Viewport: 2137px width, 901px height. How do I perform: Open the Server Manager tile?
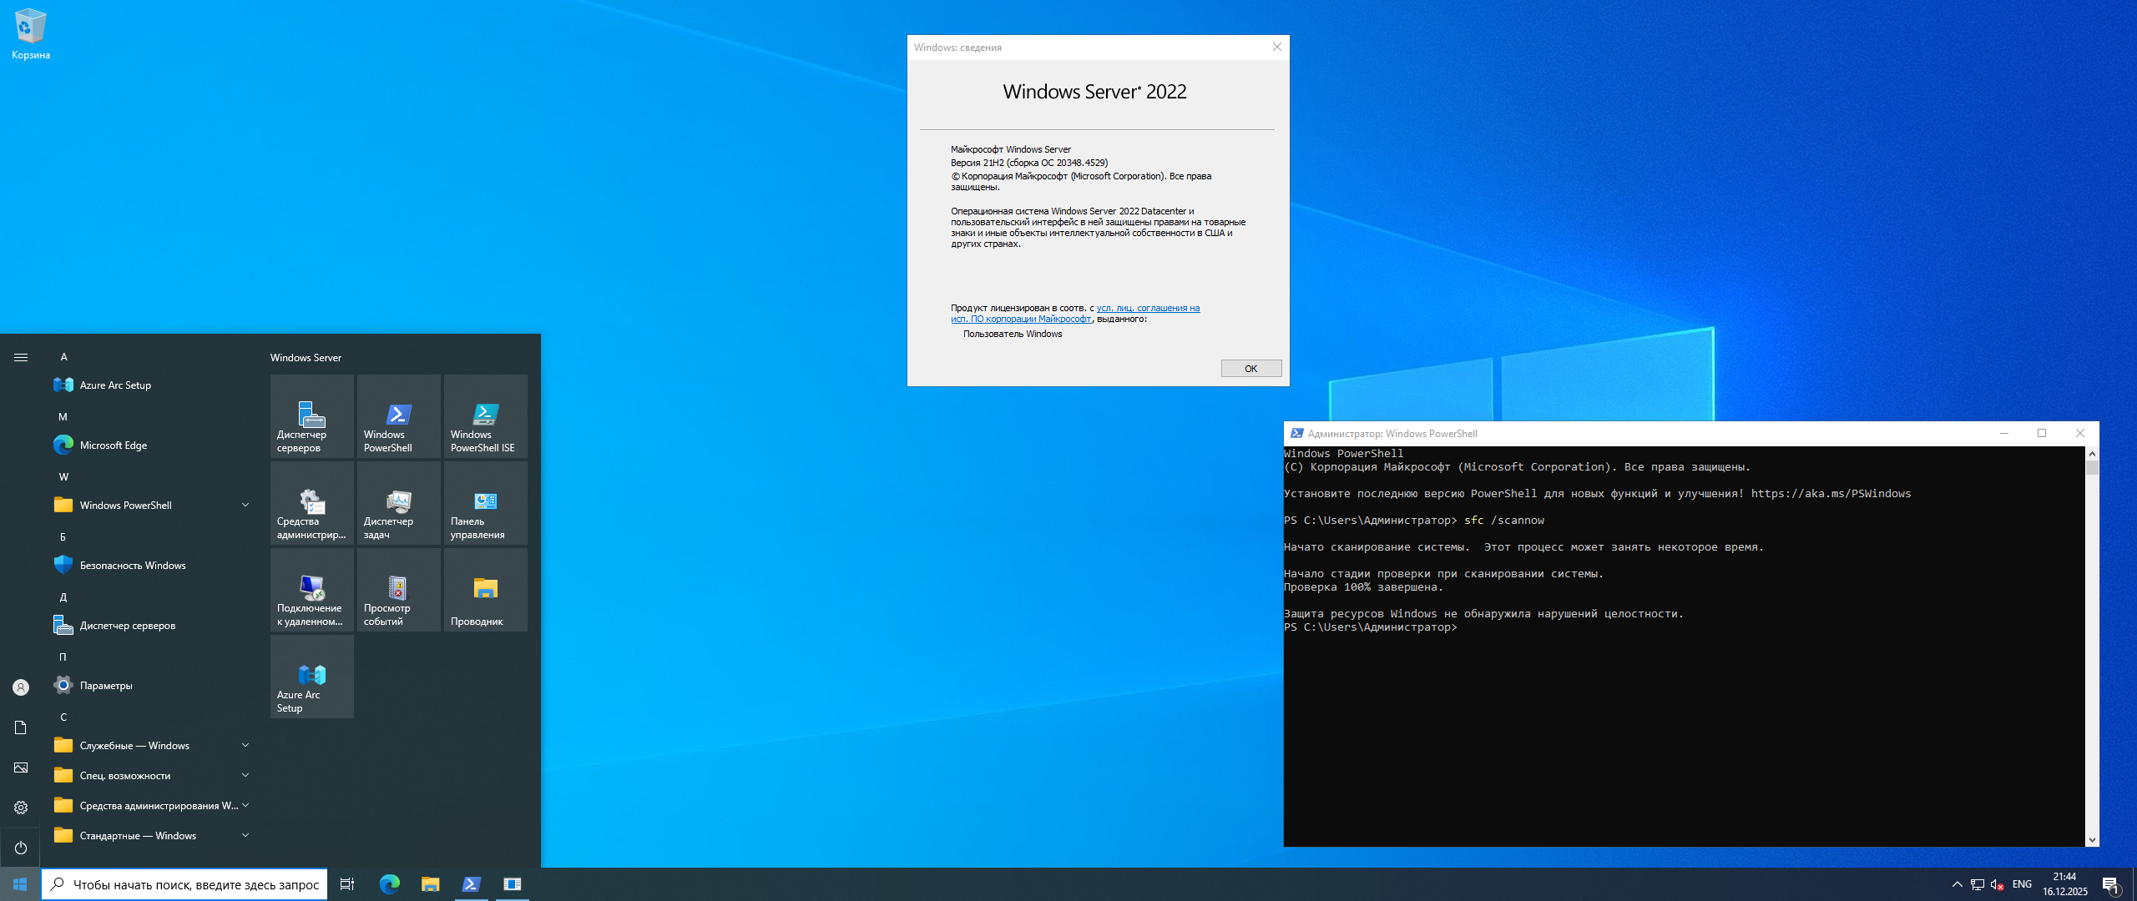[x=311, y=416]
